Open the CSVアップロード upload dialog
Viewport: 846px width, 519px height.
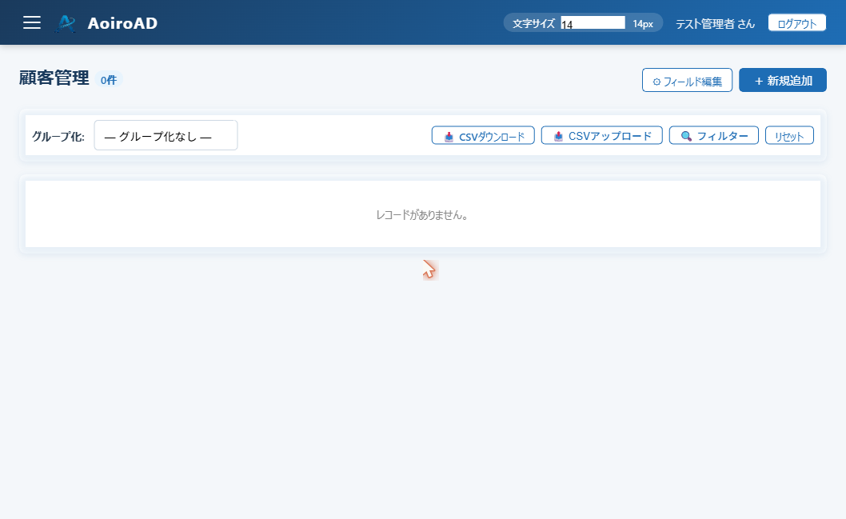pyautogui.click(x=601, y=136)
